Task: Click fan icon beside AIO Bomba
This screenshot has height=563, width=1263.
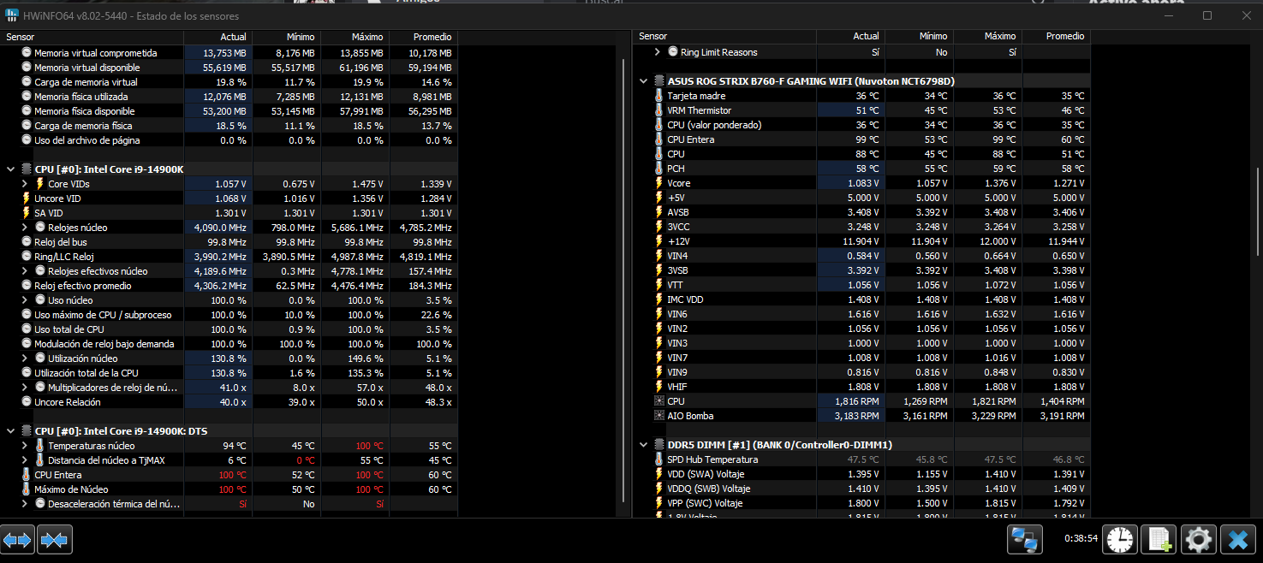Action: point(658,416)
